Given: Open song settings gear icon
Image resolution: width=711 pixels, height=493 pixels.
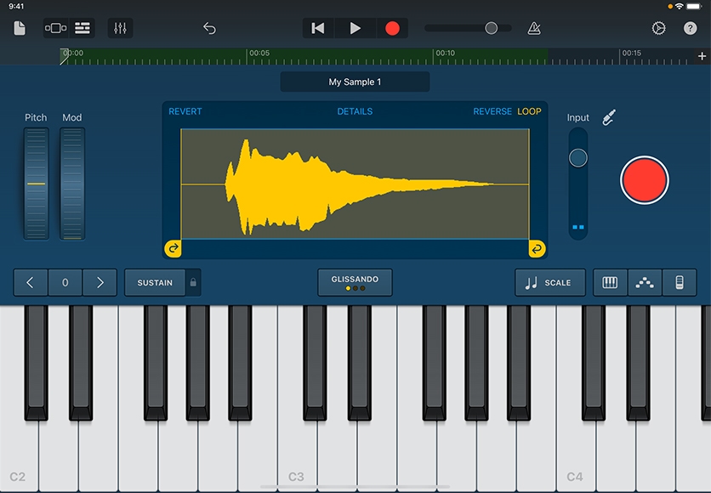Looking at the screenshot, I should tap(658, 28).
